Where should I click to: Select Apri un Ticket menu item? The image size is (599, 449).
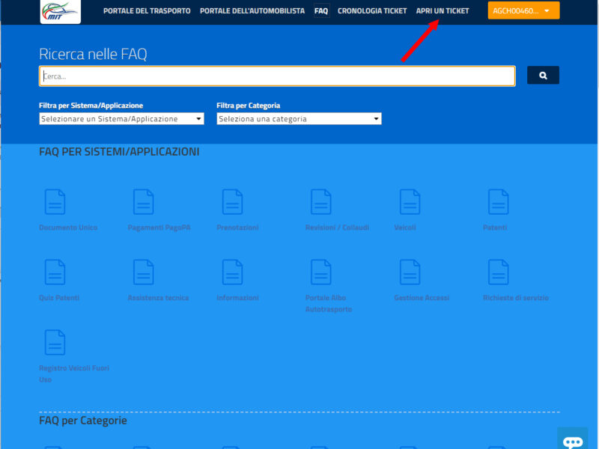[443, 11]
